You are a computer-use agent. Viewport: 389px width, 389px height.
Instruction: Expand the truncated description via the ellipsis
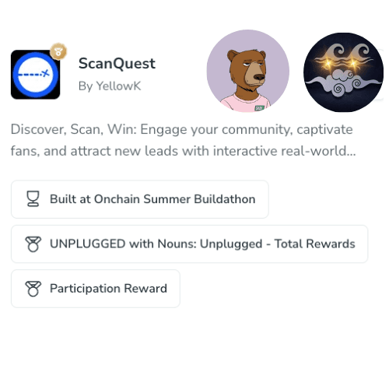click(x=351, y=151)
